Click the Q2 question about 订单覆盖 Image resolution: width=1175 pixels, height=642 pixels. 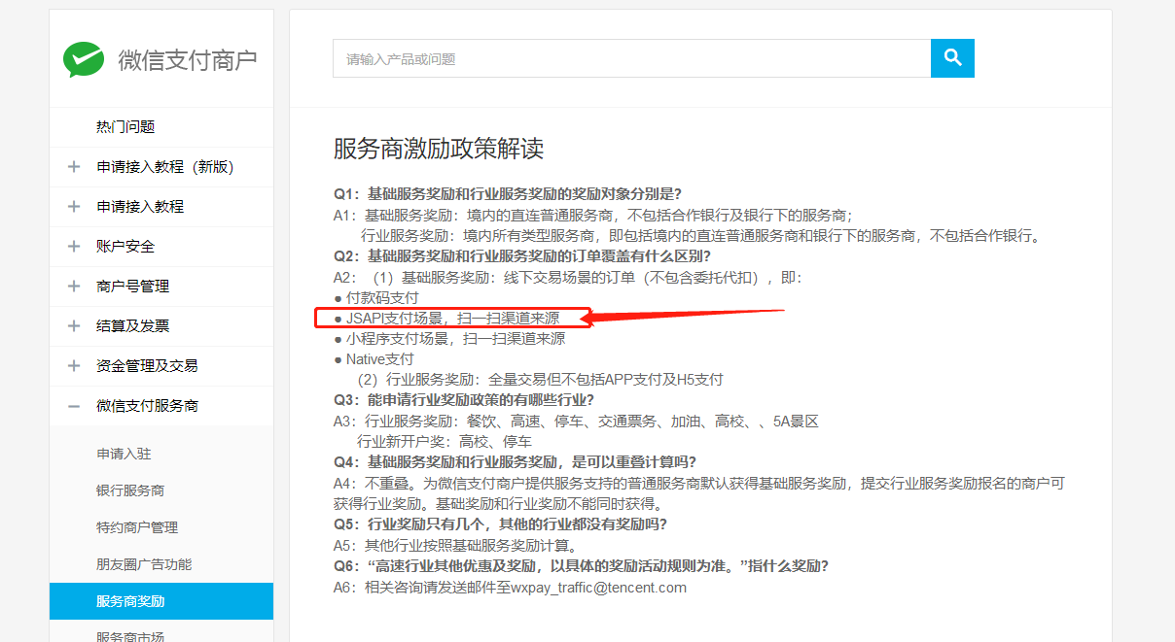[x=522, y=256]
